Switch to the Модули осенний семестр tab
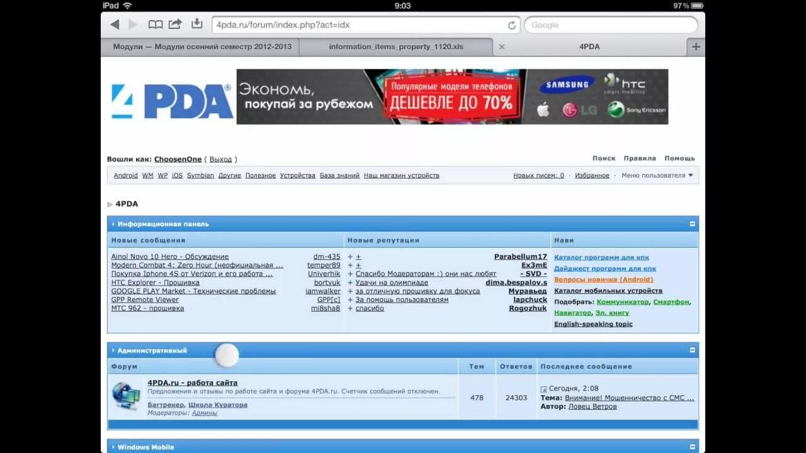This screenshot has width=806, height=453. point(200,47)
